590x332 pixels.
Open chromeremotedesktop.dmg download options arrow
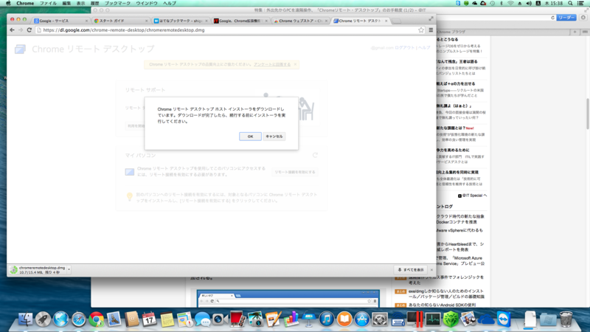click(x=69, y=269)
